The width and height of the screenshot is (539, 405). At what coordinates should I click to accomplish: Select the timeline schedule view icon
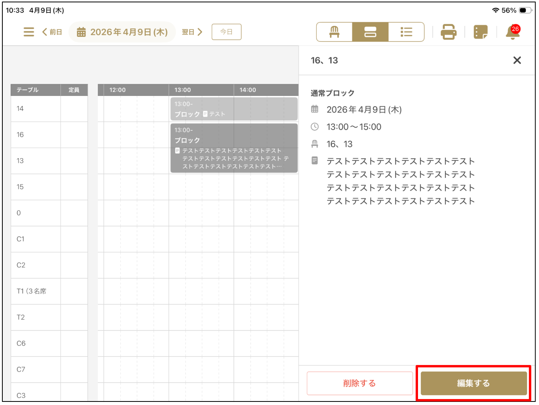tap(370, 32)
